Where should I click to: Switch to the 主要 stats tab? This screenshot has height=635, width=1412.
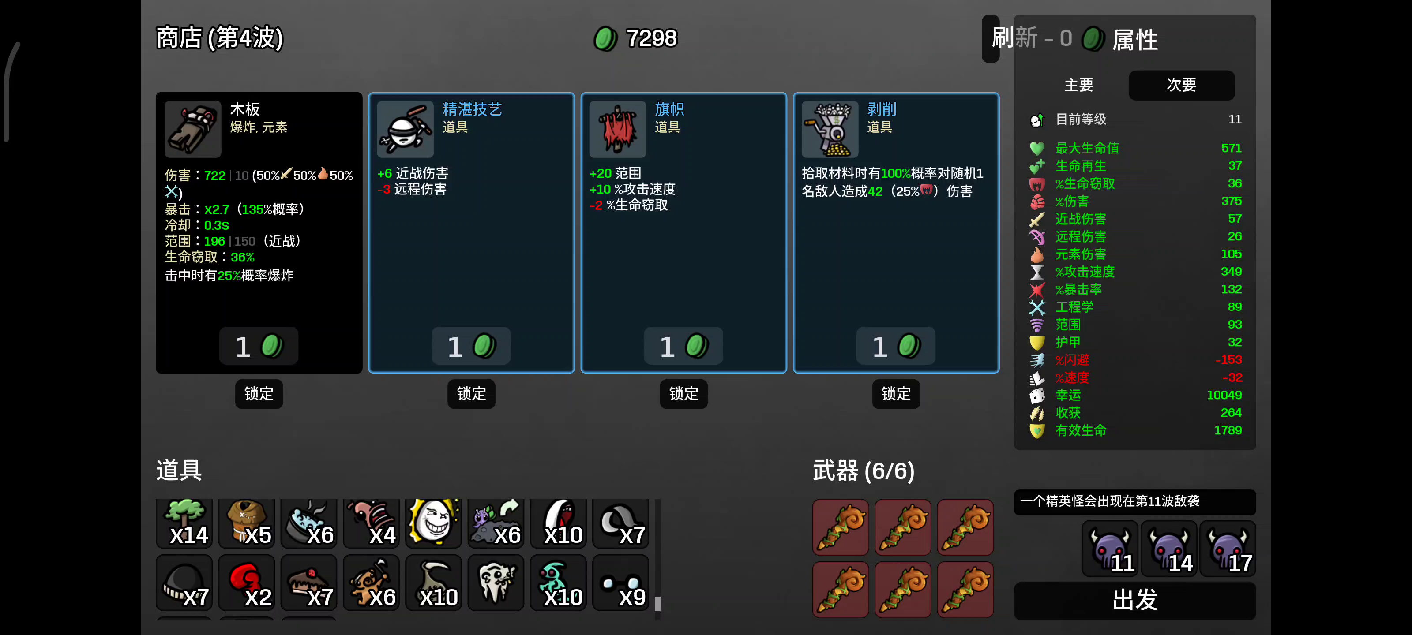click(x=1078, y=85)
